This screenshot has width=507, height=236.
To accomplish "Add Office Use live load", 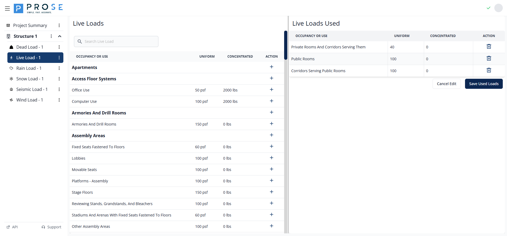I will coord(271,90).
